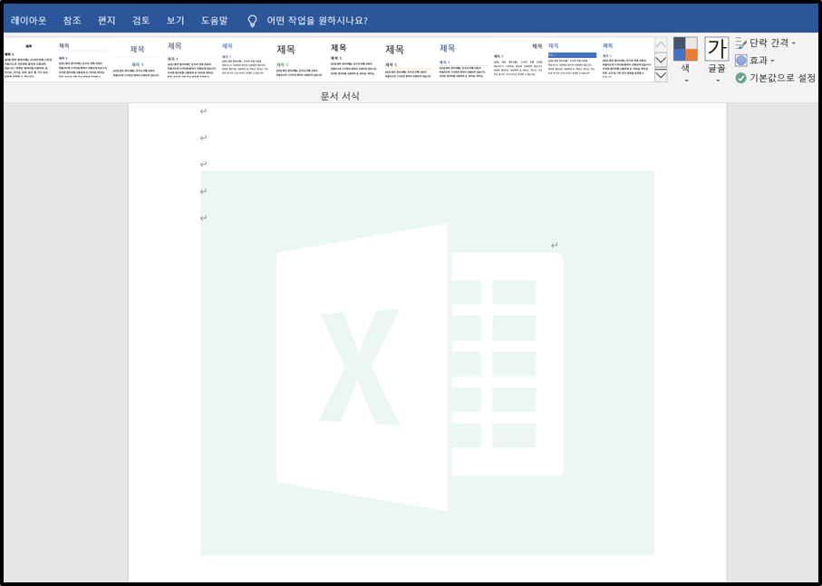Screen dimensions: 822x586
Task: Switch to the 참조 tab
Action: click(72, 21)
